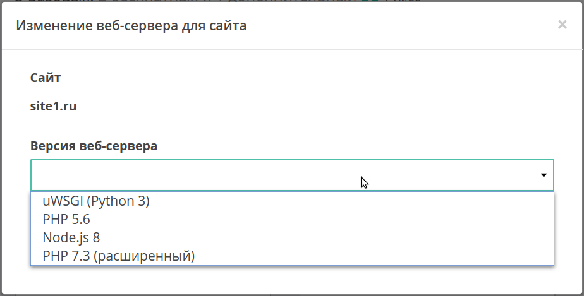Click the blank area right of 'Сайт' label
584x296 pixels.
tap(316, 78)
